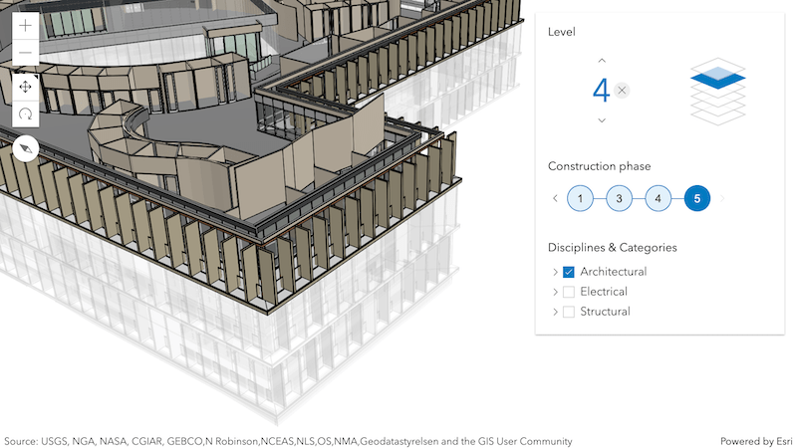Clear the selected level 4 filter
Viewport: 797px width, 448px height.
coord(621,91)
